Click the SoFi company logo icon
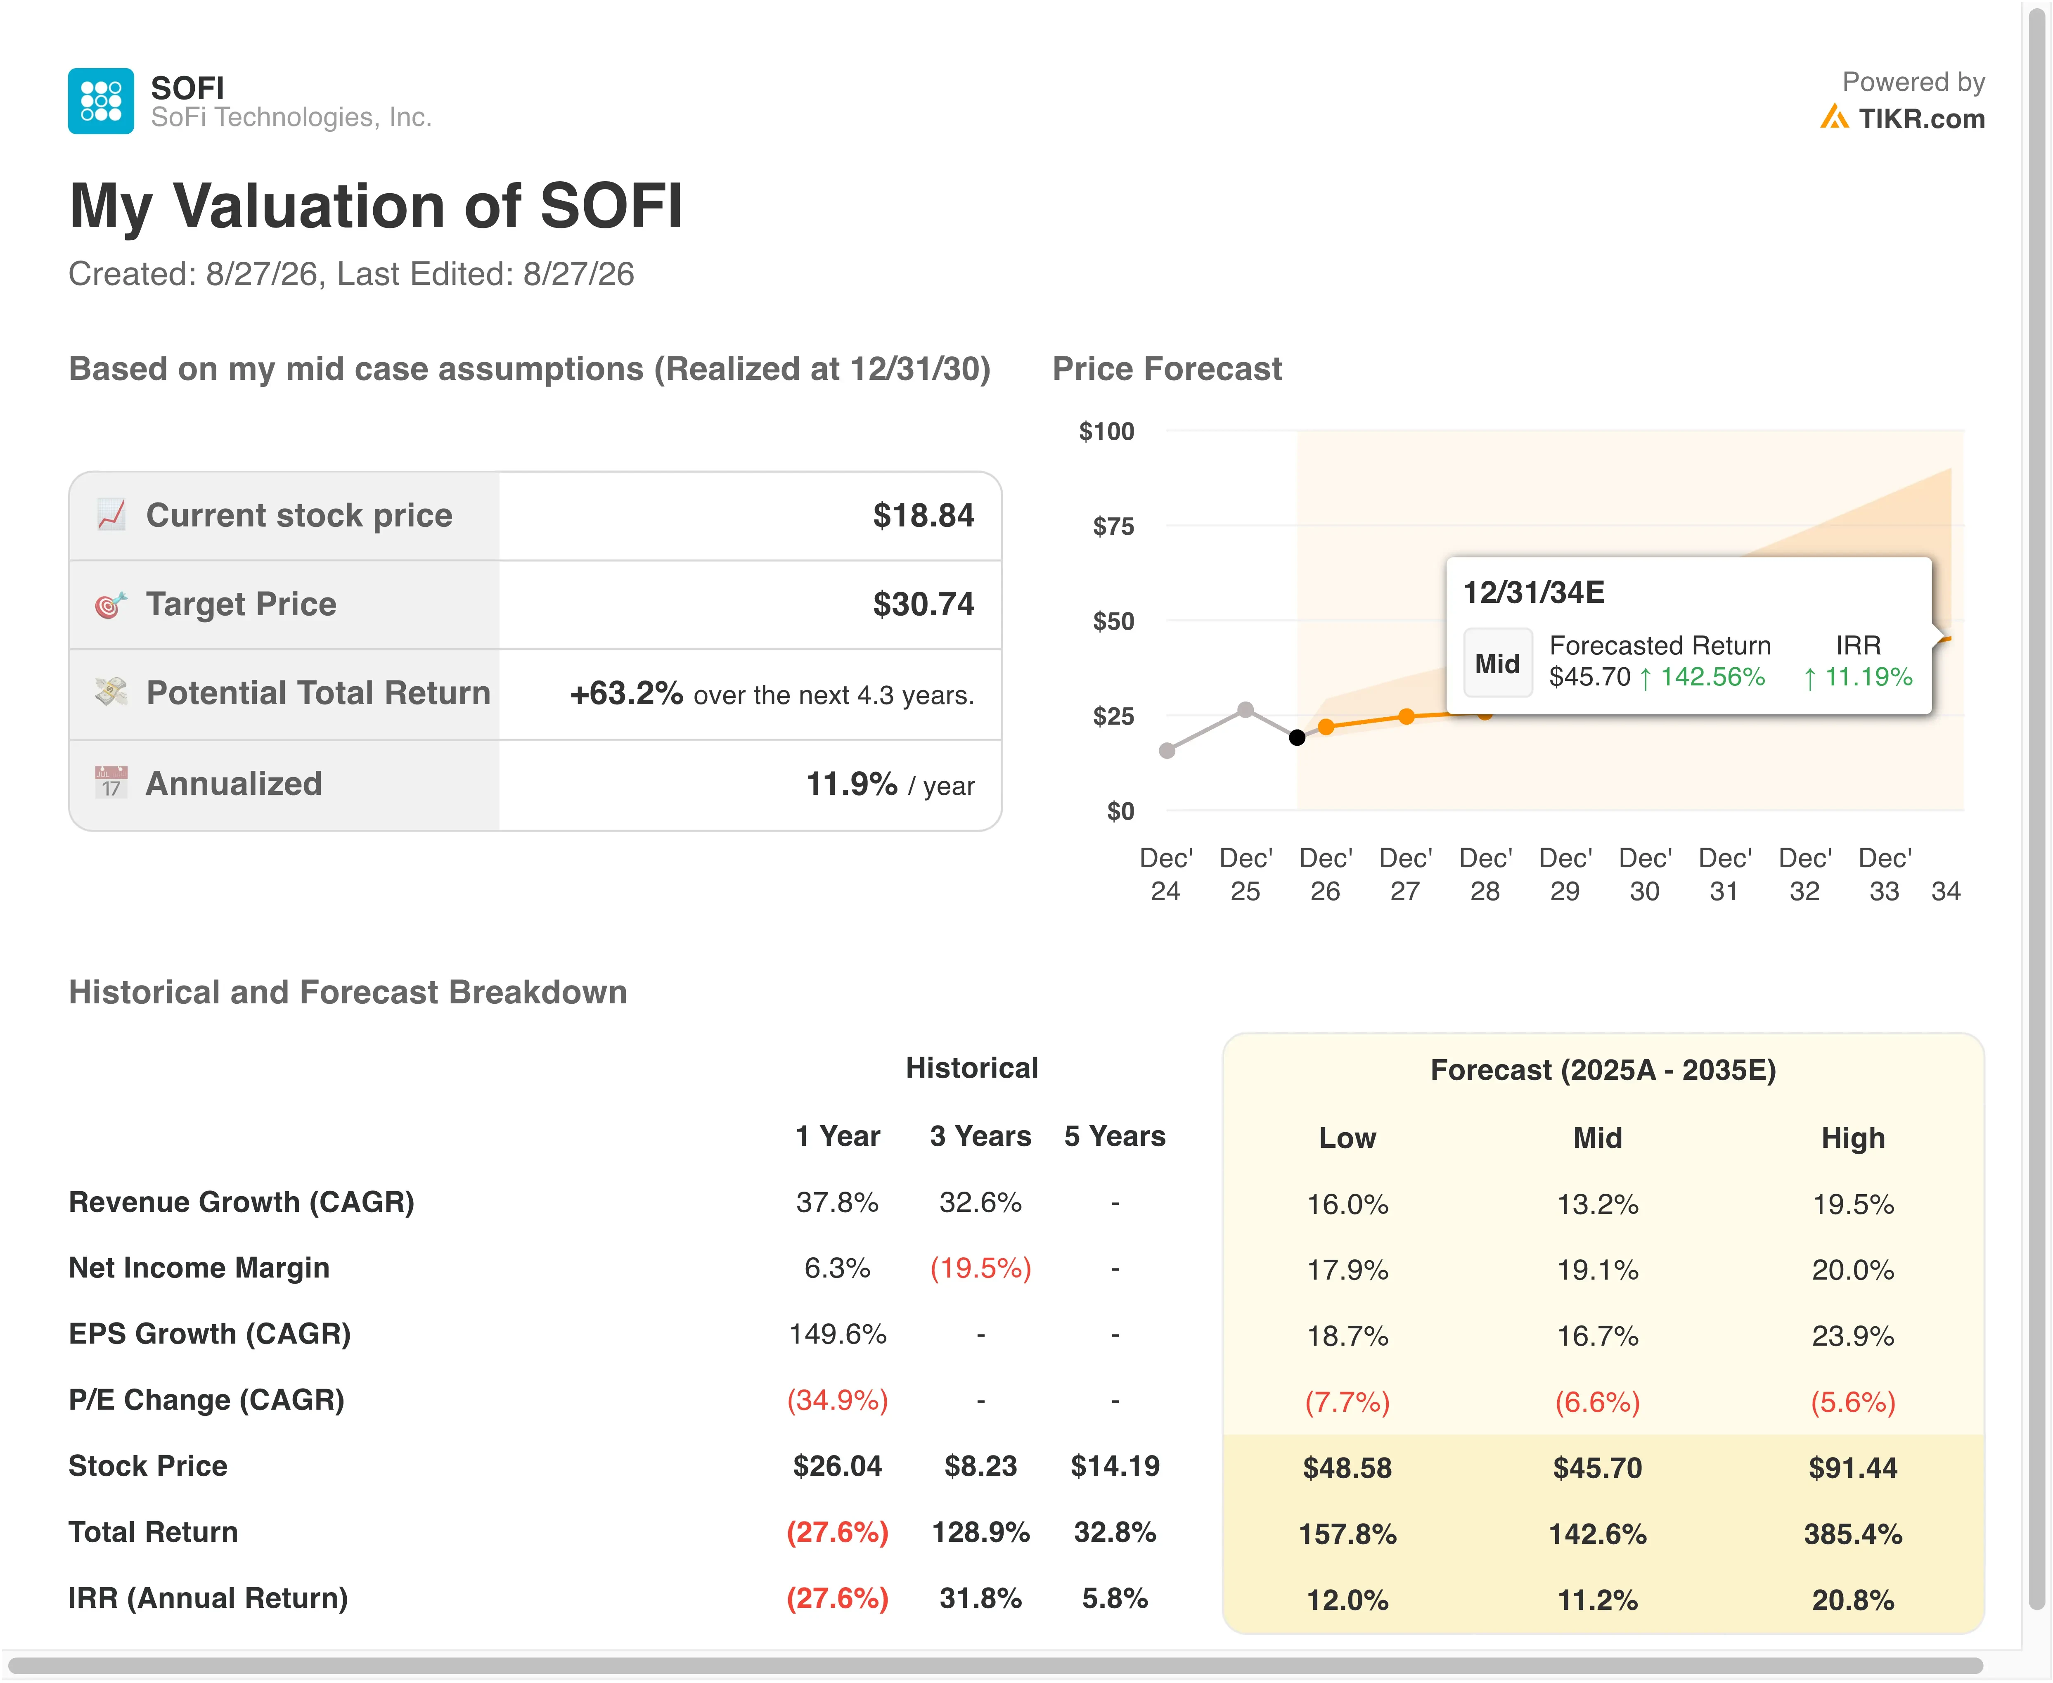This screenshot has height=1683, width=2053. click(x=101, y=101)
